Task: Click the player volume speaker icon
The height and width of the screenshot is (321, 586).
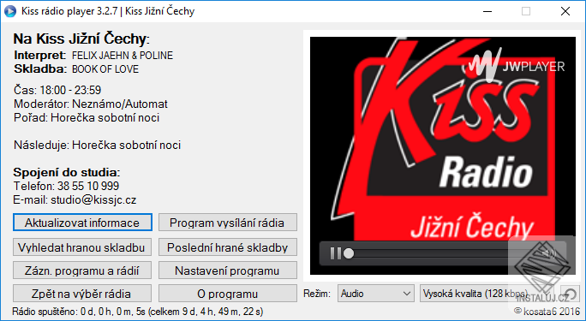Action: click(549, 254)
